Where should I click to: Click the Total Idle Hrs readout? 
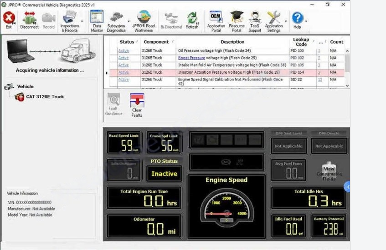(309, 198)
